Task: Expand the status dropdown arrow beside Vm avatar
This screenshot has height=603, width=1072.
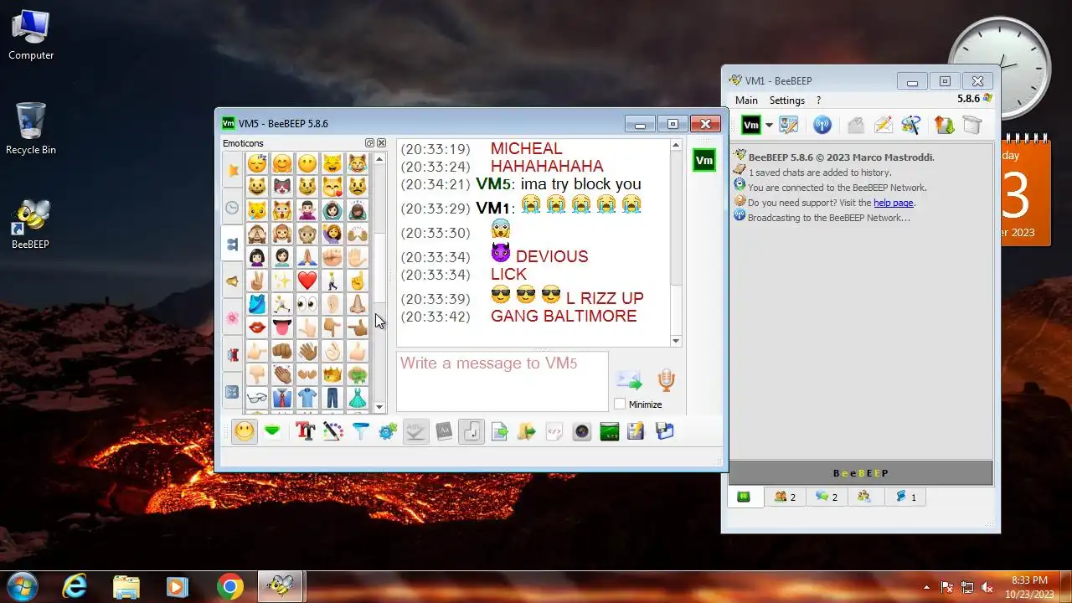Action: [769, 126]
